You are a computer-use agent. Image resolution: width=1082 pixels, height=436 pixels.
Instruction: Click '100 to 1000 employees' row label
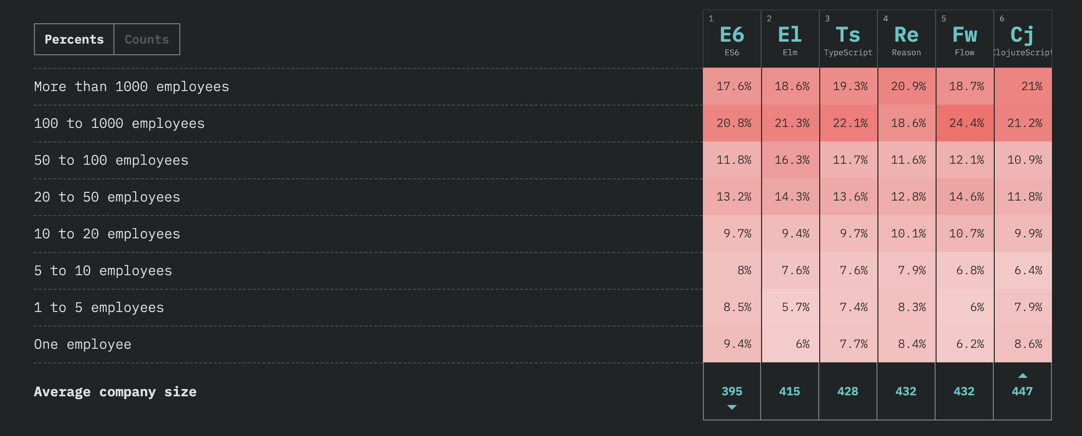(119, 124)
